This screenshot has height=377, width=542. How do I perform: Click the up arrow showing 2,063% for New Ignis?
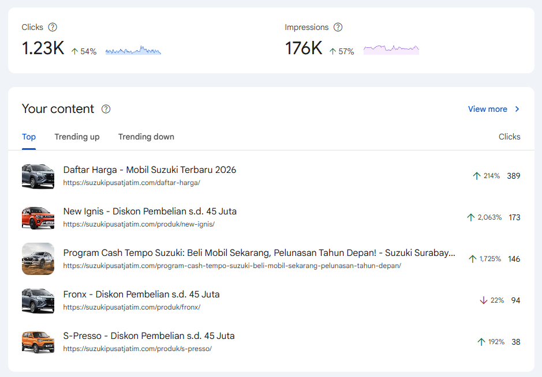[x=471, y=217]
